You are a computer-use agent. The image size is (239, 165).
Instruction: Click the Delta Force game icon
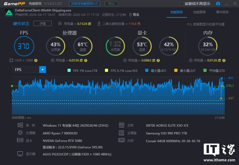(9, 12)
